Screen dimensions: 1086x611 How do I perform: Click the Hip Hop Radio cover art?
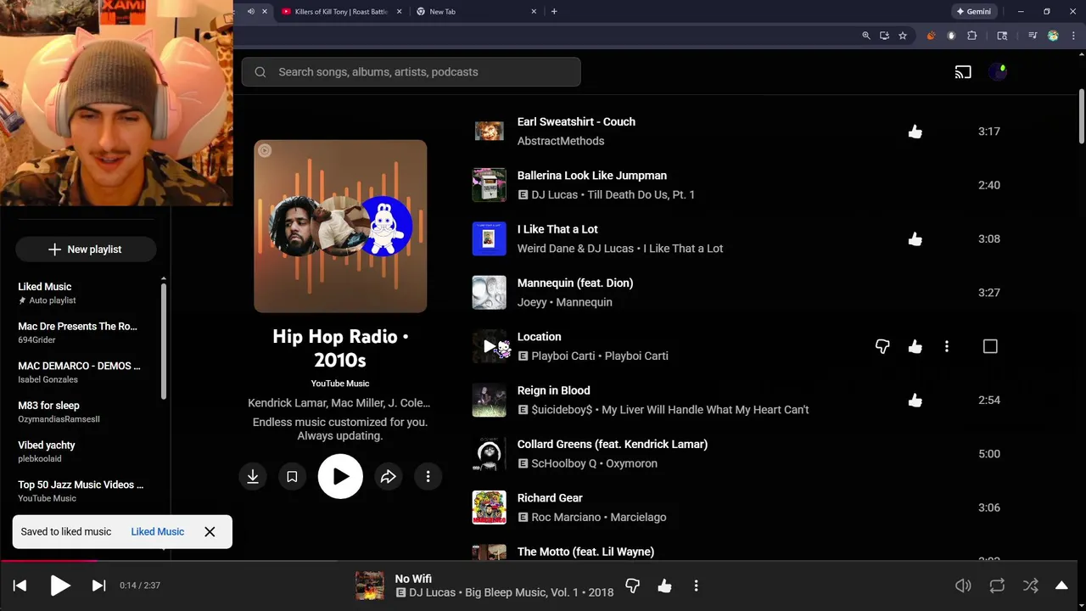pos(340,227)
